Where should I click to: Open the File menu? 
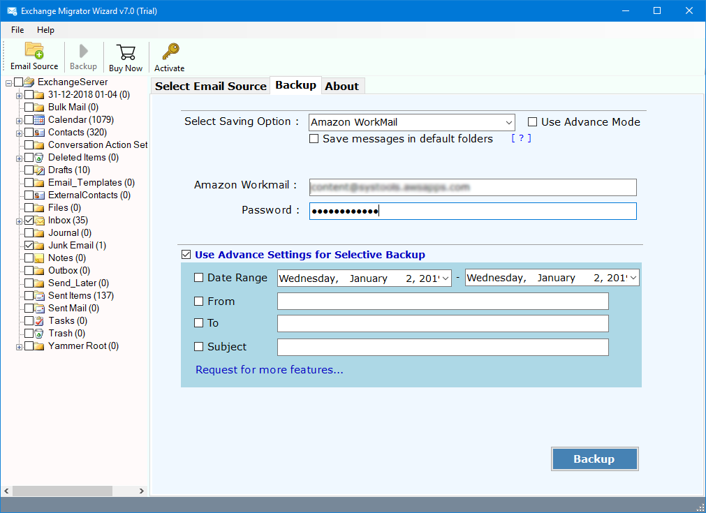pyautogui.click(x=17, y=30)
